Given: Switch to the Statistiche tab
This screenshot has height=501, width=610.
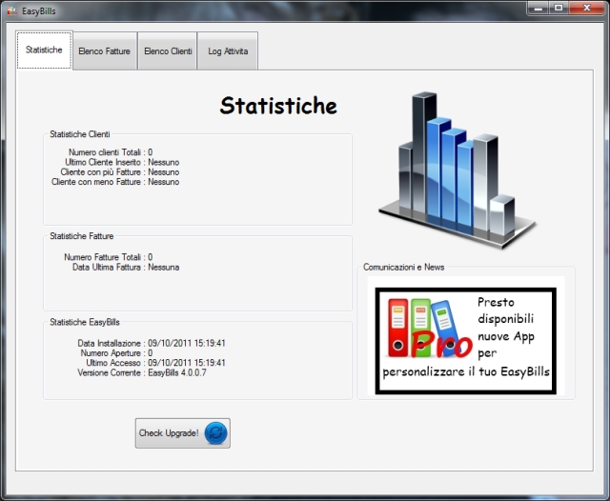Looking at the screenshot, I should click(44, 50).
